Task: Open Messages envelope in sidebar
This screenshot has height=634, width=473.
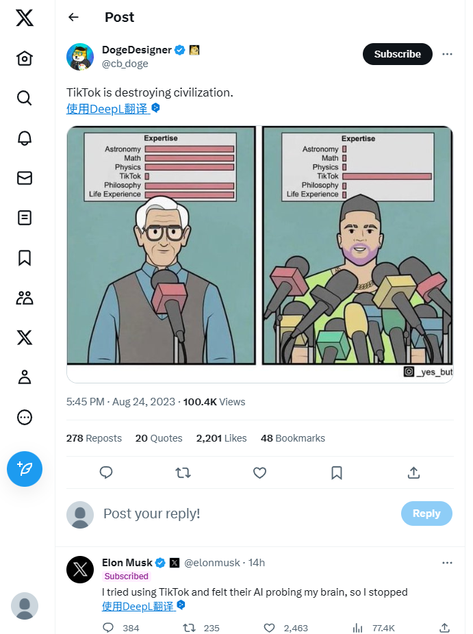Action: click(25, 178)
